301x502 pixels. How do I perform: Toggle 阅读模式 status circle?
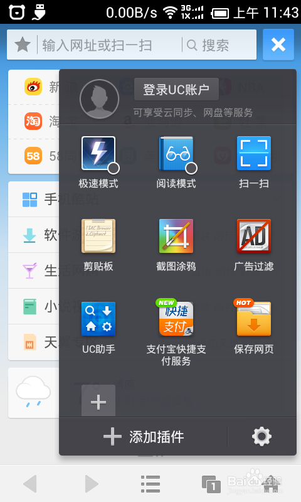191,168
